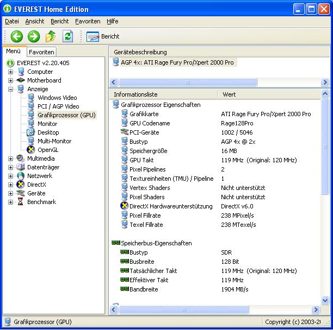333x330 pixels.
Task: Click the status bar Grafikprozessor icon
Action: (8, 322)
